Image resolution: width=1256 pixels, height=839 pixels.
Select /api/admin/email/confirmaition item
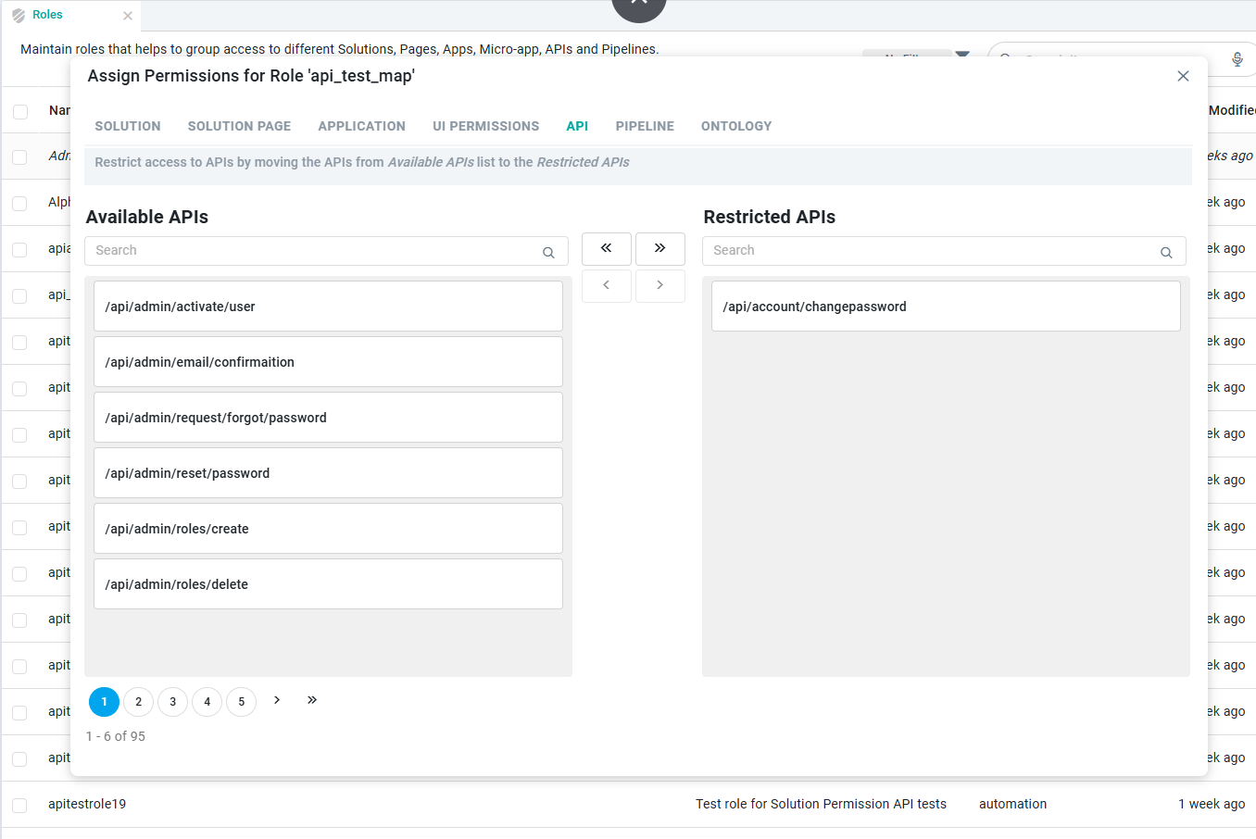point(328,362)
